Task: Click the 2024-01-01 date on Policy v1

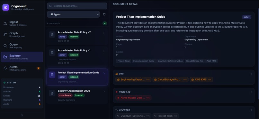Action: pyautogui.click(x=63, y=63)
